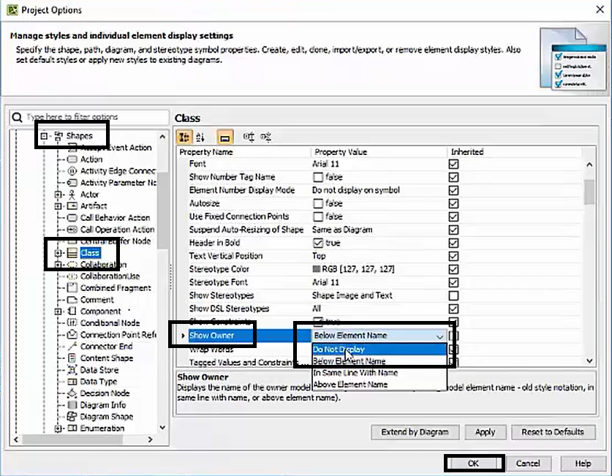Image resolution: width=612 pixels, height=476 pixels.
Task: Click the Connector End icon
Action: 72,347
